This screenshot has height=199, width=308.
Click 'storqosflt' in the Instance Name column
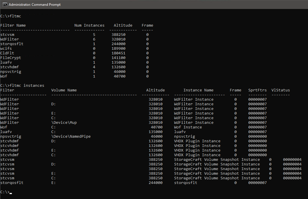click(185, 183)
